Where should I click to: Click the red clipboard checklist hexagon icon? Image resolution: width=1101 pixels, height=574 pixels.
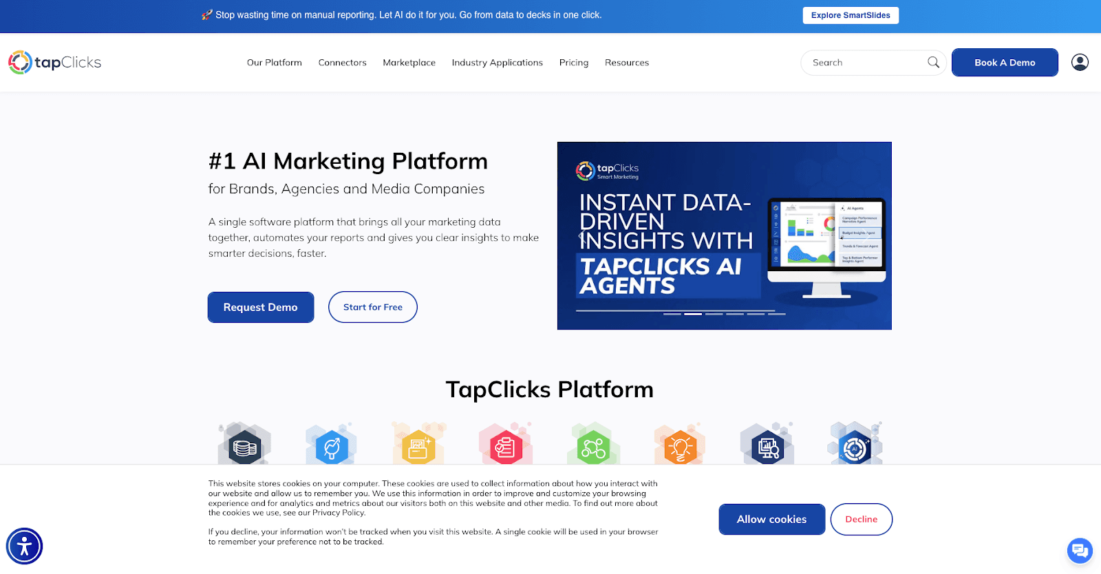coord(505,446)
